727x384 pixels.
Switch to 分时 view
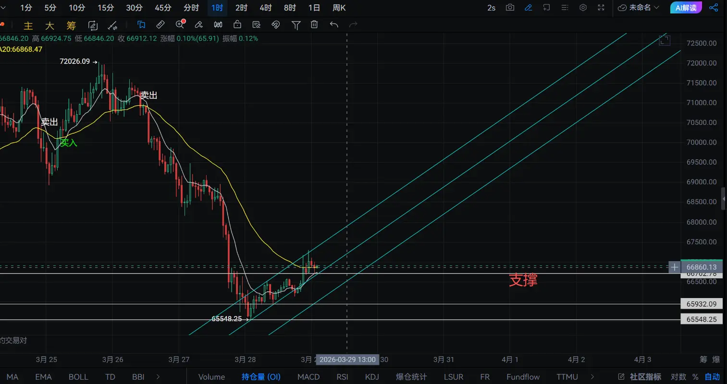click(191, 8)
